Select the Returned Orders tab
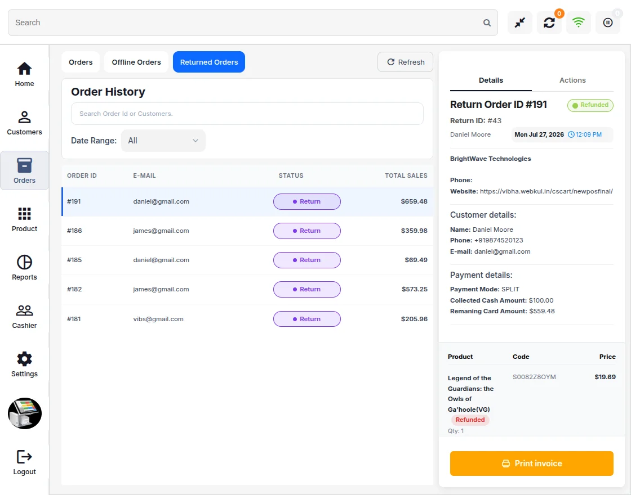This screenshot has height=495, width=631. click(209, 62)
